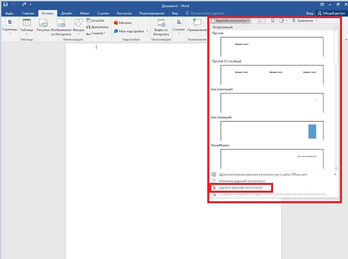Insert a chart via Диаграмма
Image resolution: width=348 pixels, height=259 pixels.
tap(97, 27)
